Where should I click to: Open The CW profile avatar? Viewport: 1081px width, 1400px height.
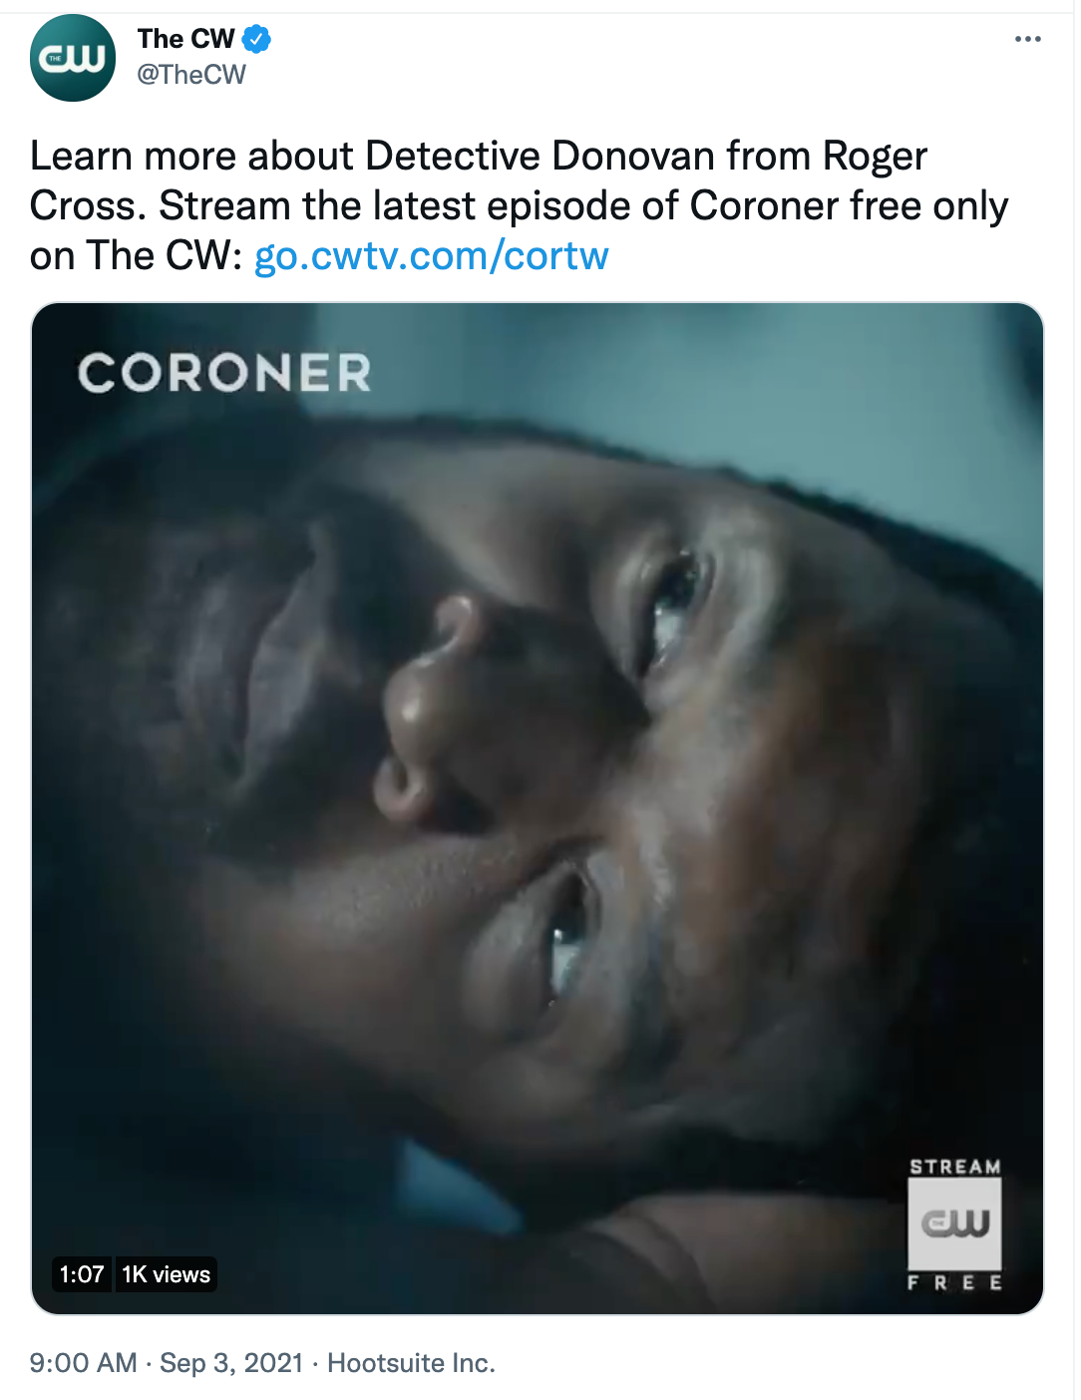(x=73, y=58)
